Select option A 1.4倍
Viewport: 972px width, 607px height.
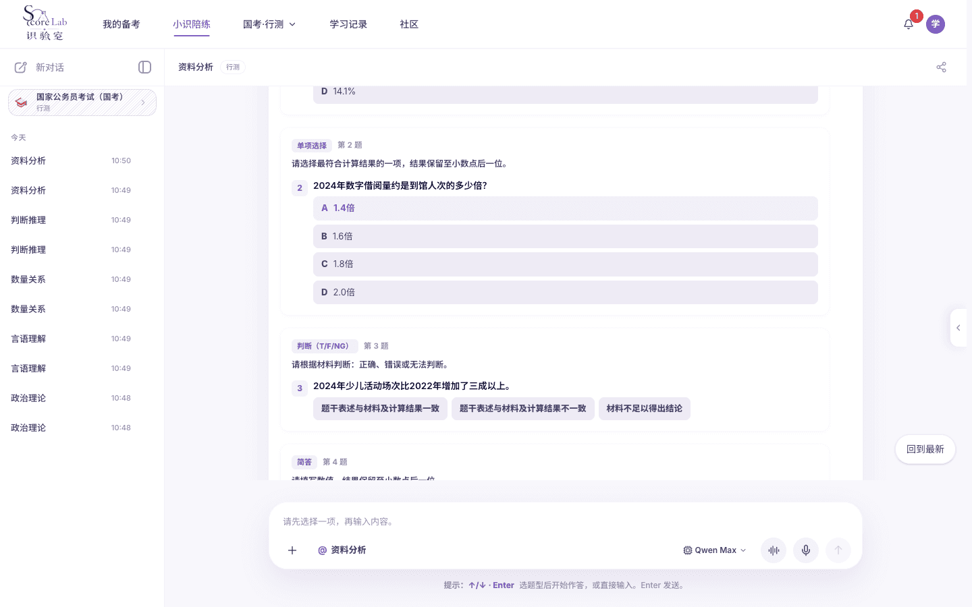[566, 208]
